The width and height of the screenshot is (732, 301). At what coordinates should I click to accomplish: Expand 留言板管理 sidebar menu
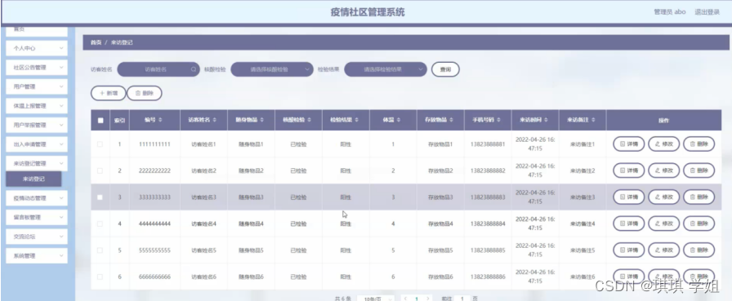click(37, 217)
